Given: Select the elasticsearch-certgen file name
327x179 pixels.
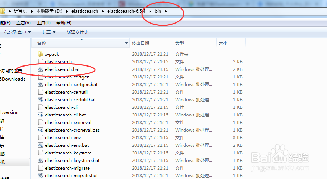Looking at the screenshot, I should coord(67,77).
